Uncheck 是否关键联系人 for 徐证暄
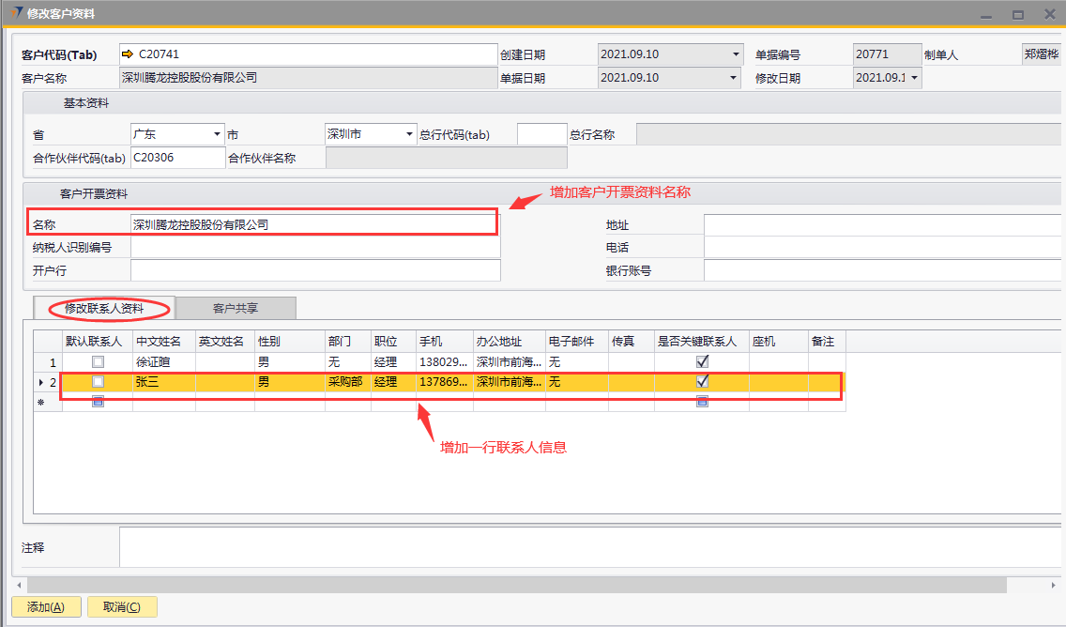Viewport: 1066px width, 627px height. [702, 361]
